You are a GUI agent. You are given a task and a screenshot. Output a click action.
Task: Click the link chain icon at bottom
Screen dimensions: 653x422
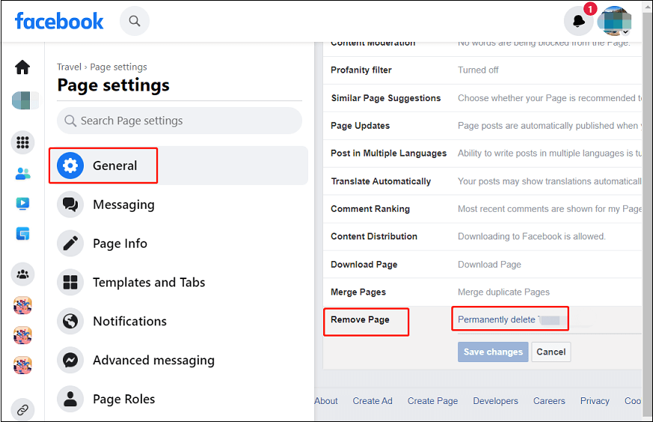tap(22, 409)
